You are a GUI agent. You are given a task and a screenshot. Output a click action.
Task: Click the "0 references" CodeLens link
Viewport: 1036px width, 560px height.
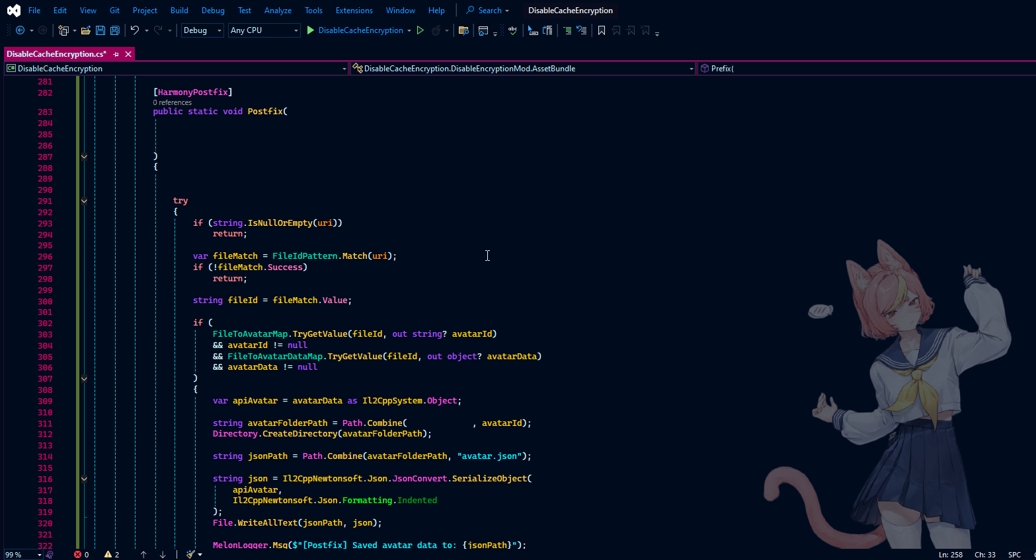pos(173,102)
